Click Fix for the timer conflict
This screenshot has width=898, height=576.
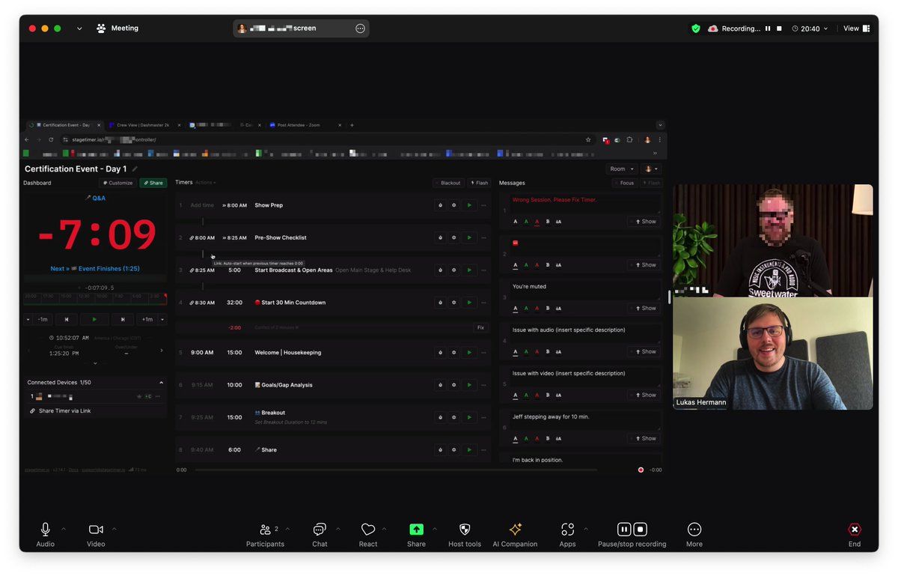pos(481,327)
